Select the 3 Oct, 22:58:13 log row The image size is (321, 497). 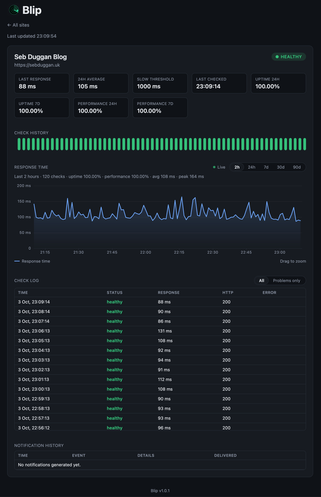(x=160, y=408)
